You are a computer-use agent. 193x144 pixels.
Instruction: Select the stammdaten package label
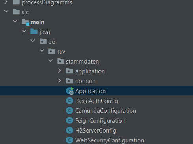[x=82, y=62]
